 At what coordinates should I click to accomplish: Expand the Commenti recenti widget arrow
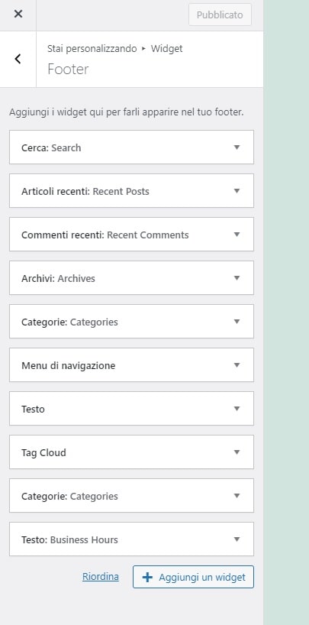coord(237,234)
